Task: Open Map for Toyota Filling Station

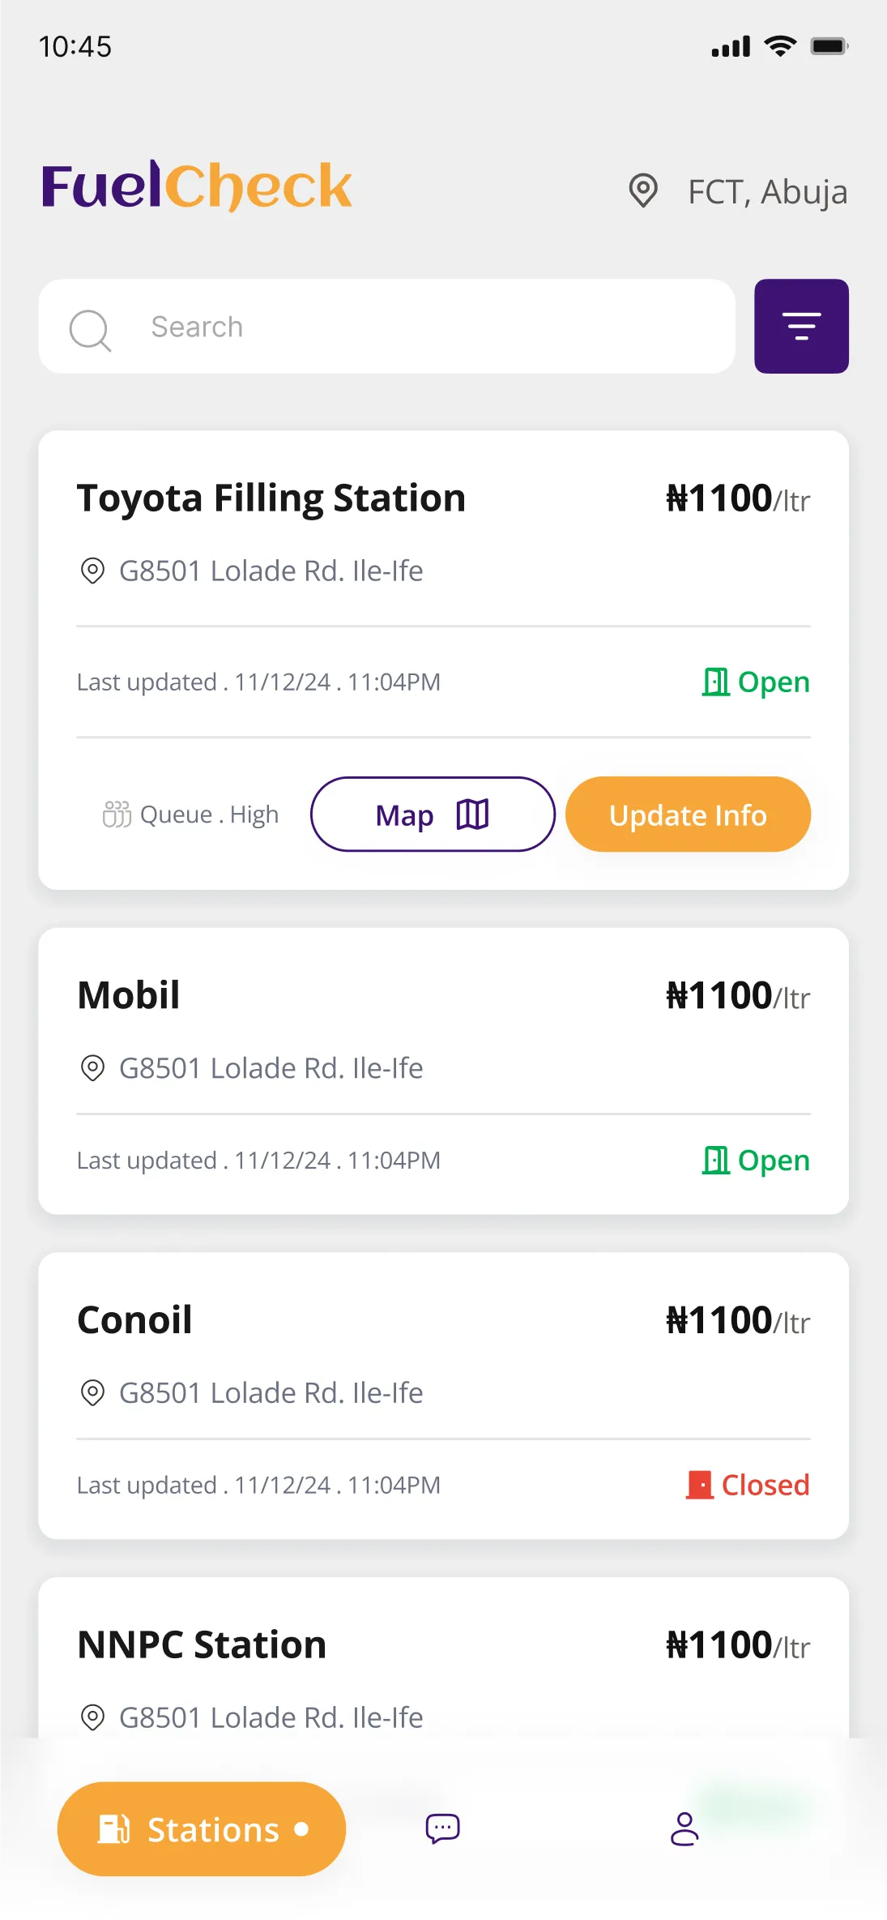Action: tap(433, 814)
